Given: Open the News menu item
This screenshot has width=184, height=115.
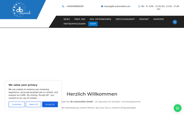Looking at the screenshot, I should (67, 19).
